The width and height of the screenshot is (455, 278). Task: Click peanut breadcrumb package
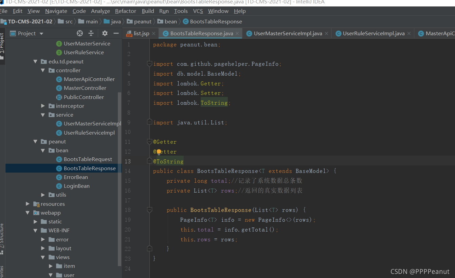139,21
